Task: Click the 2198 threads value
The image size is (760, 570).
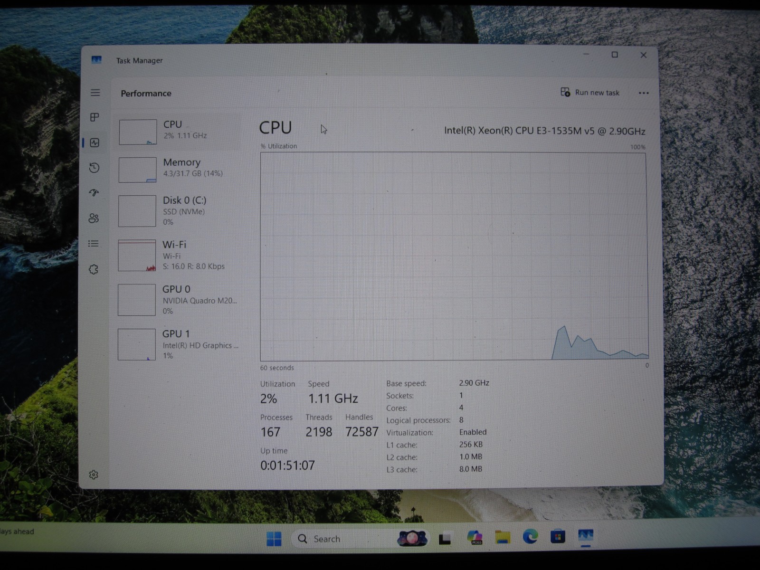Action: [x=319, y=432]
